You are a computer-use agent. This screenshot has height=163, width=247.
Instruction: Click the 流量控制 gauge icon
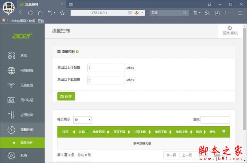(11, 130)
